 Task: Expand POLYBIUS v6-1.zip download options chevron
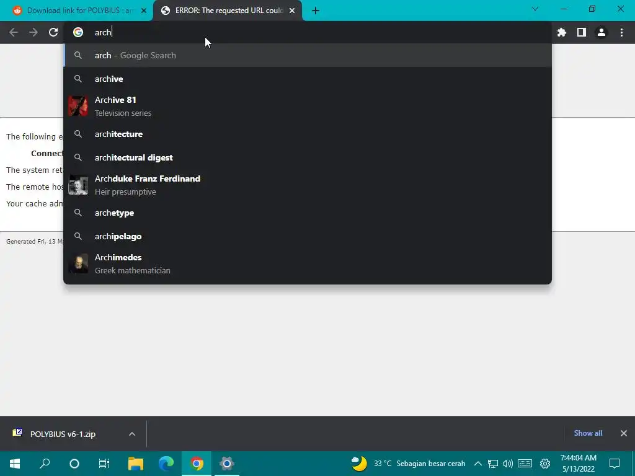click(132, 434)
